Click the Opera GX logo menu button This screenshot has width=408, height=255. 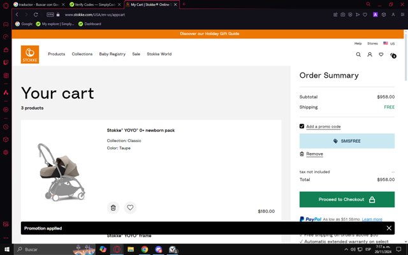click(6, 5)
